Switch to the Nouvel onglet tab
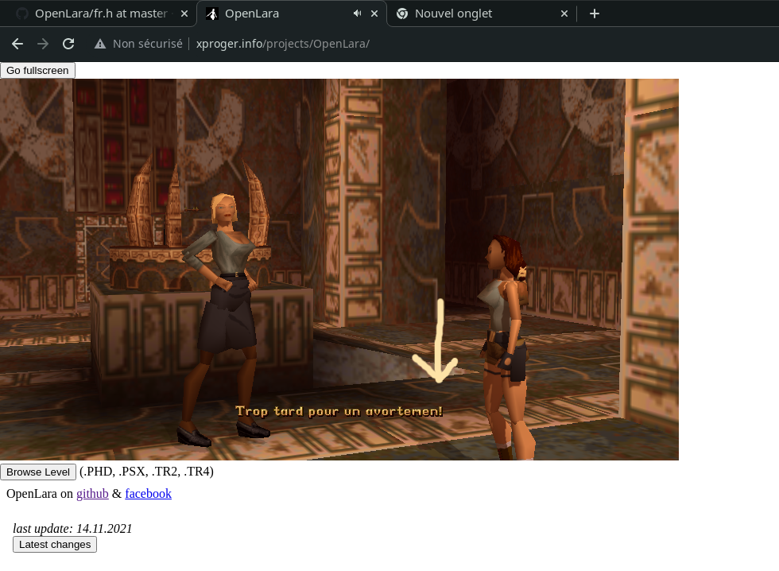779x571 pixels. (482, 14)
